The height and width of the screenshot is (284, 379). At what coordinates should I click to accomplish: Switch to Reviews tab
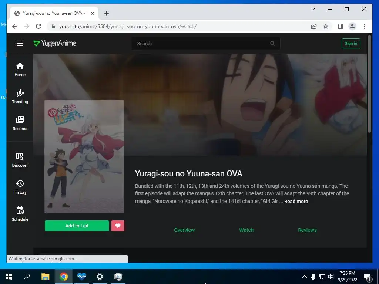(307, 230)
